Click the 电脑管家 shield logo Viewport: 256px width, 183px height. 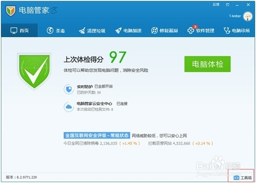(11, 11)
